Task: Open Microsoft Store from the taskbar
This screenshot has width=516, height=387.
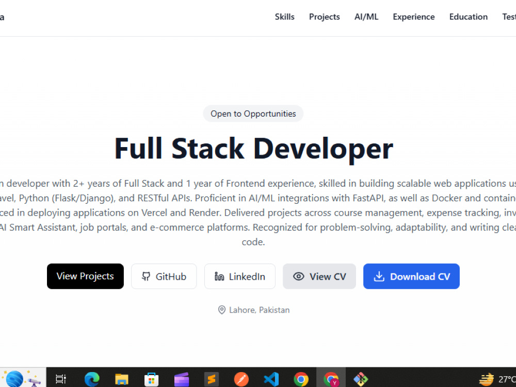Action: pos(151,379)
